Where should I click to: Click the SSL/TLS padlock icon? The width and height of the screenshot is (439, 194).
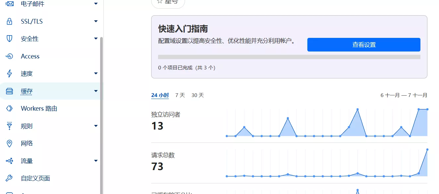[x=9, y=22]
